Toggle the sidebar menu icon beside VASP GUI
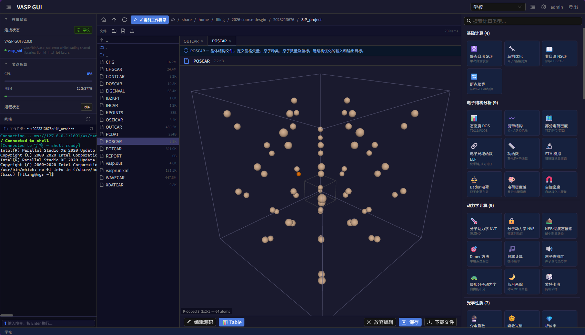585x335 pixels. point(9,7)
